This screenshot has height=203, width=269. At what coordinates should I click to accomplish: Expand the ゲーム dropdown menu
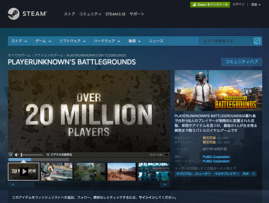click(43, 41)
